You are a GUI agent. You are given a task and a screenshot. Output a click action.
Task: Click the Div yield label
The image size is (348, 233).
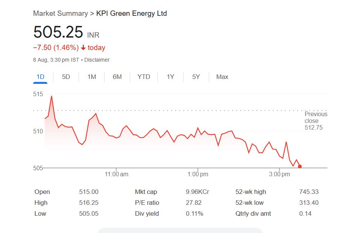point(147,214)
